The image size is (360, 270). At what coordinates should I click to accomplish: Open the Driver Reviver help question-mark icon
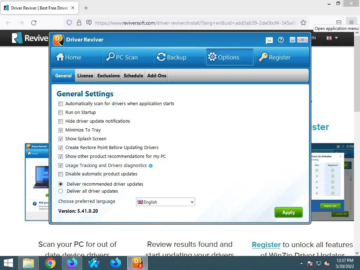click(x=281, y=40)
